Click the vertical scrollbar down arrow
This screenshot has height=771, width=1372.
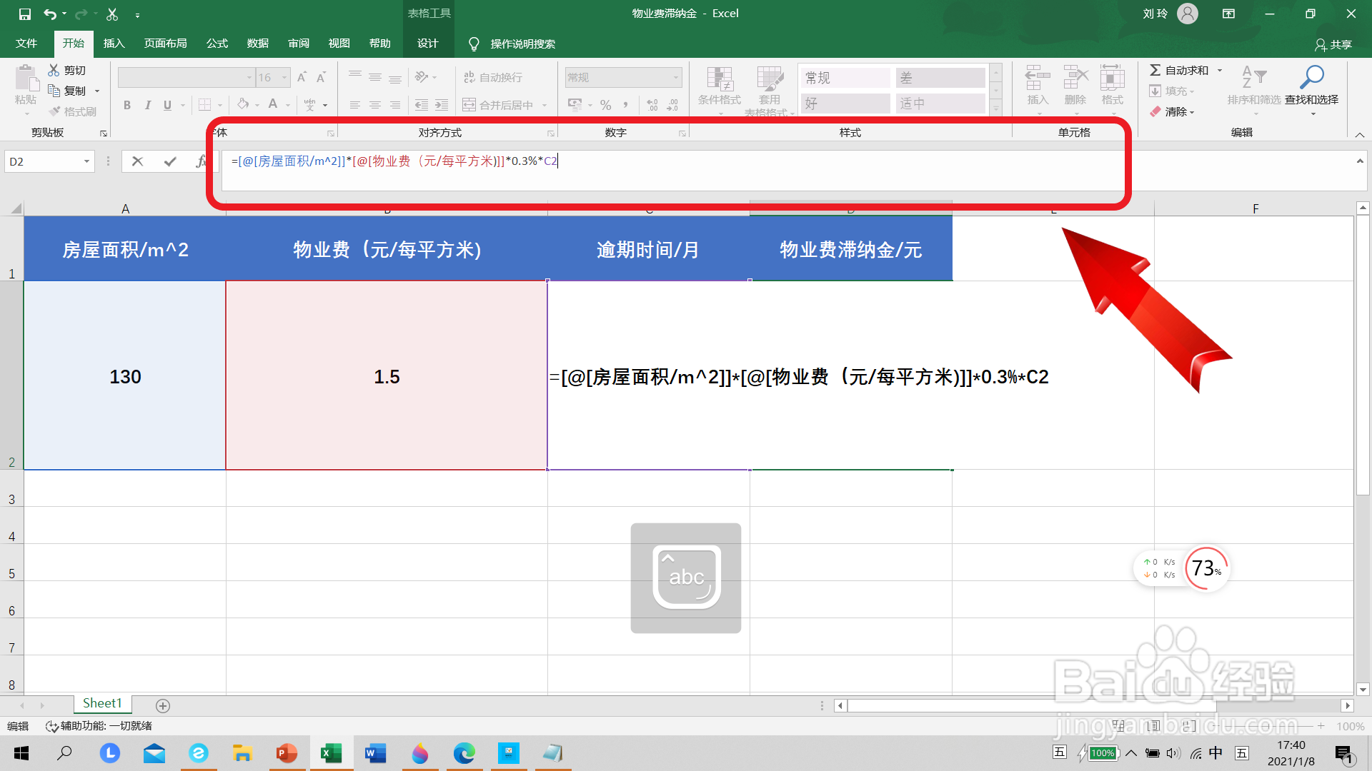coord(1363,690)
